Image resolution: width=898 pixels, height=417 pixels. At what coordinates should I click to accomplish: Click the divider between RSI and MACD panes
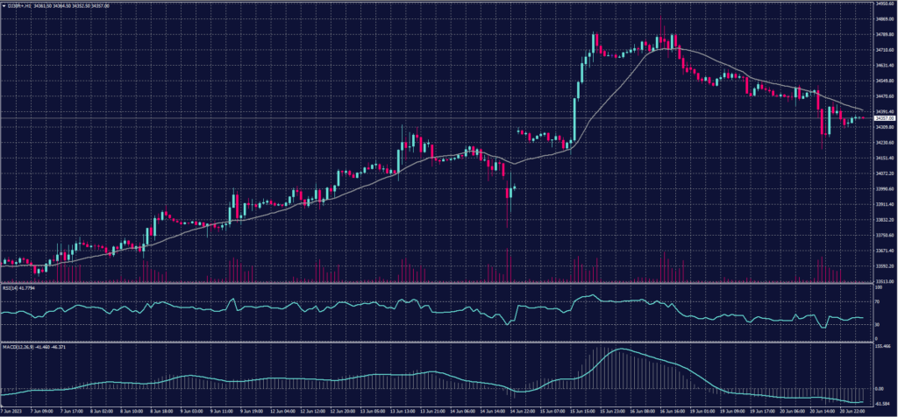click(x=438, y=343)
